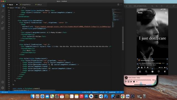
Task: Open Finder from the Dock
Action: pyautogui.click(x=33, y=96)
